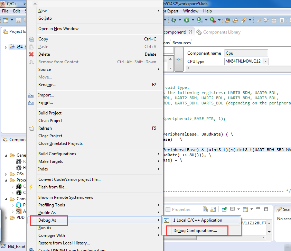
Task: Click the Profile run toolbar icon
Action: [x=199, y=20]
